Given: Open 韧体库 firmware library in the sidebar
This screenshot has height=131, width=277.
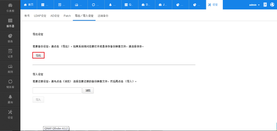Looking at the screenshot, I should pos(10,84).
